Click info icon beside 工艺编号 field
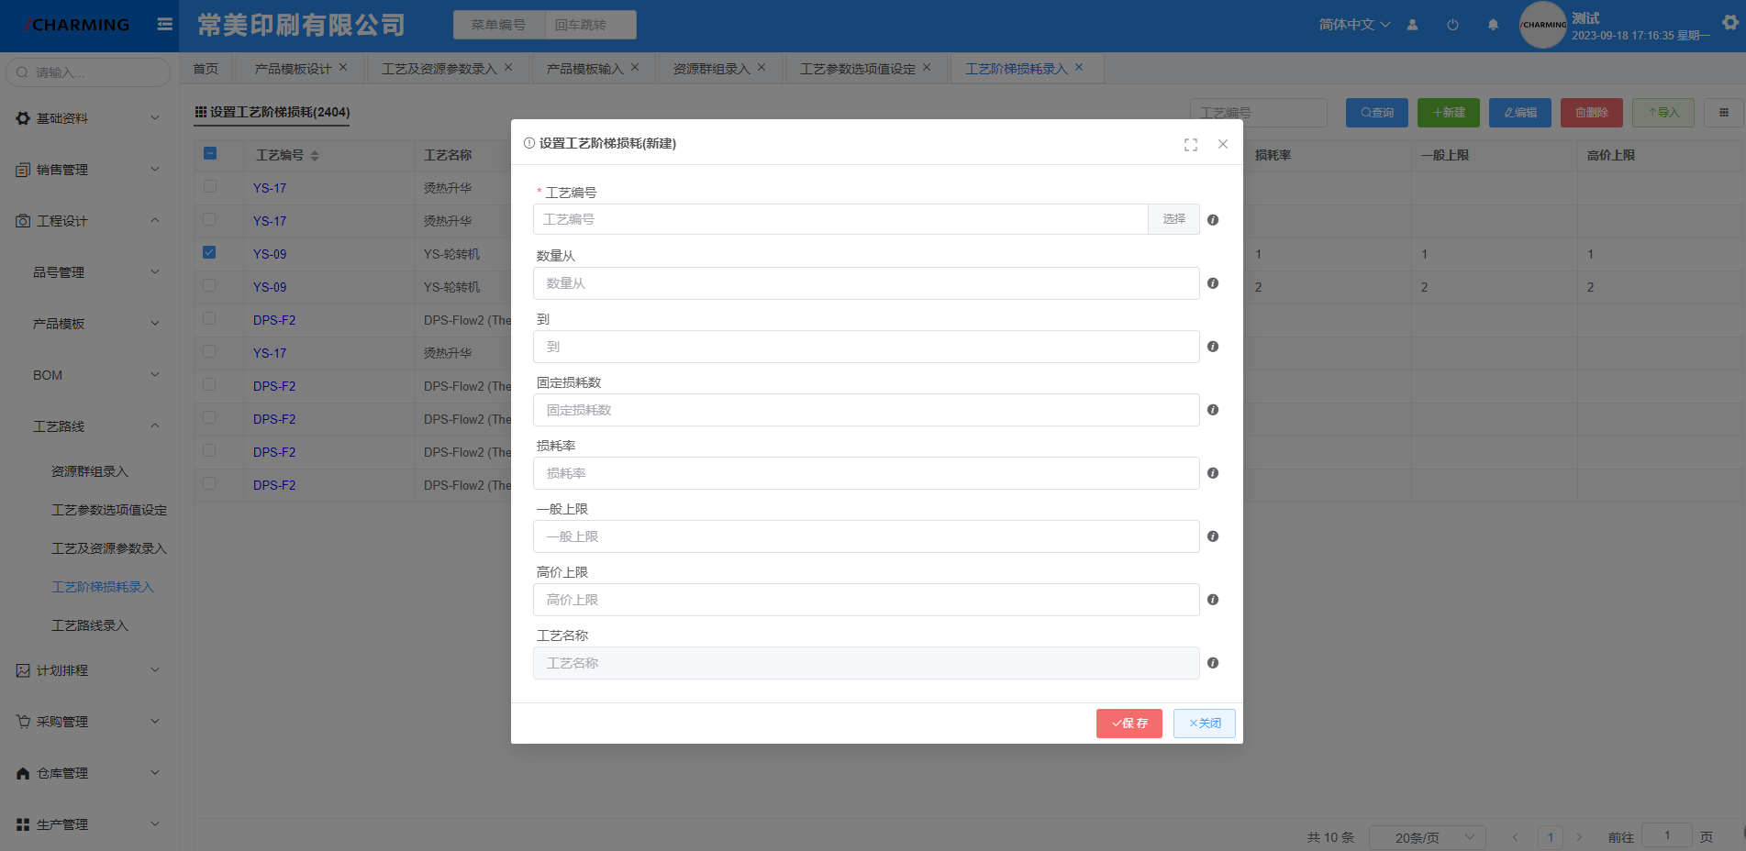This screenshot has width=1746, height=851. (1213, 220)
